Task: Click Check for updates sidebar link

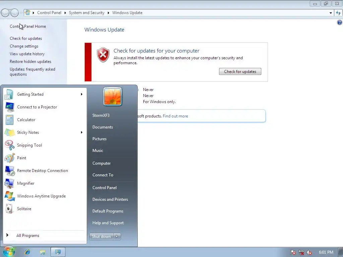Action: coord(26,38)
